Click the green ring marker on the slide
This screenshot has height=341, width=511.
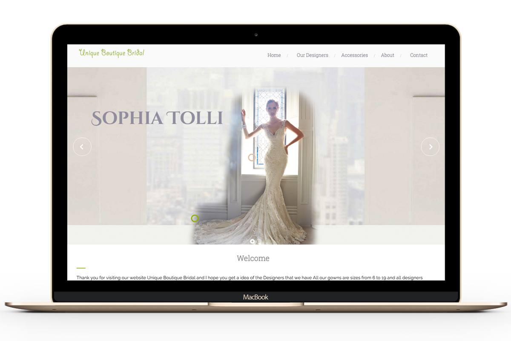pyautogui.click(x=195, y=218)
